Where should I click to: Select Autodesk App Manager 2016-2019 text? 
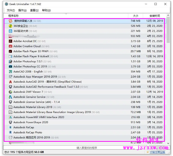coord(35,77)
